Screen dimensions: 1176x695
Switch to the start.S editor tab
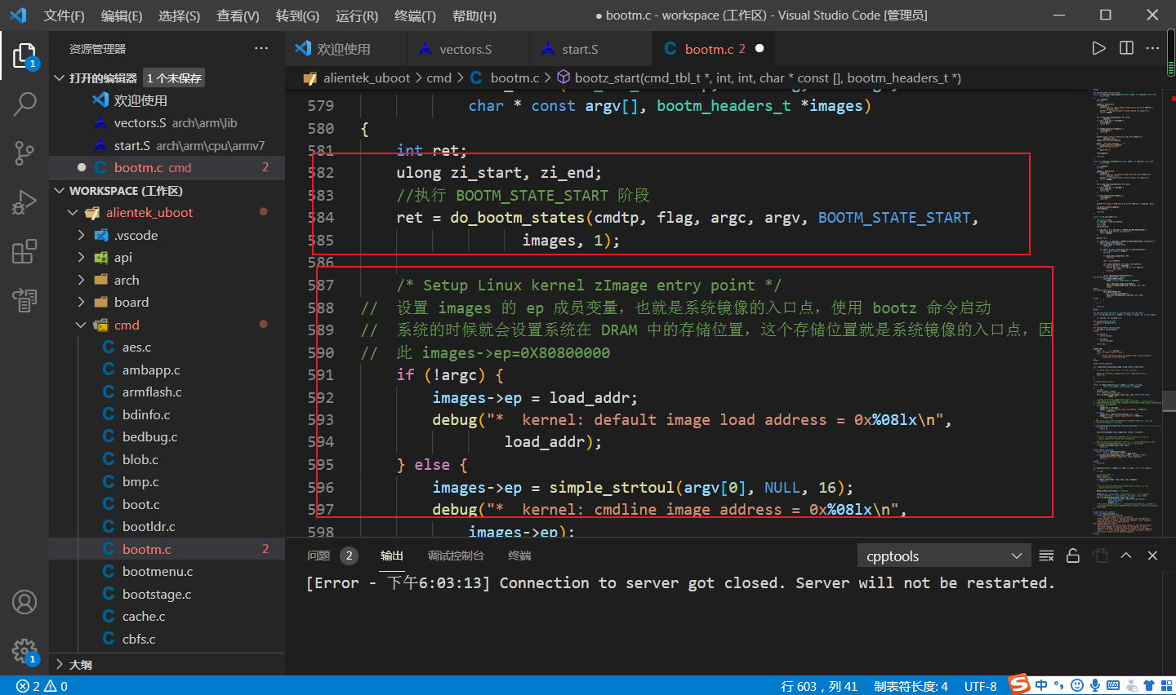590,49
